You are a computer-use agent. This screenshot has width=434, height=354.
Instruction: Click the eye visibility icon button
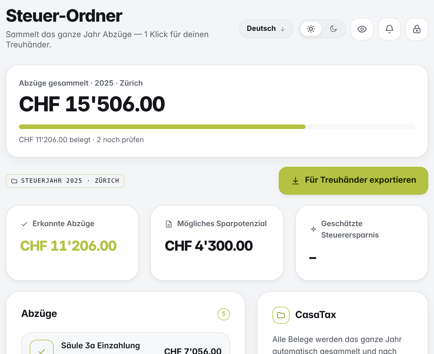(362, 29)
